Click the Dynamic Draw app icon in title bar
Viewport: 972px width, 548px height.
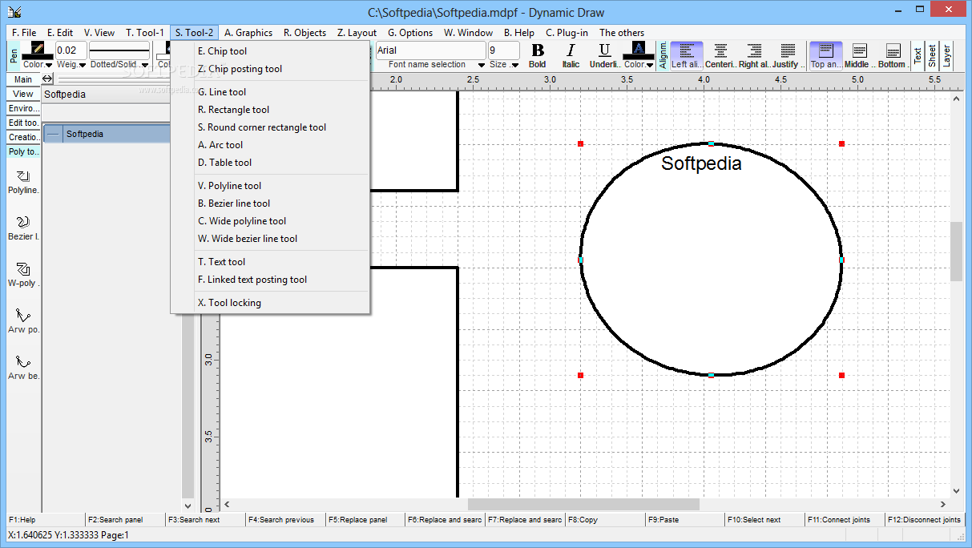14,11
